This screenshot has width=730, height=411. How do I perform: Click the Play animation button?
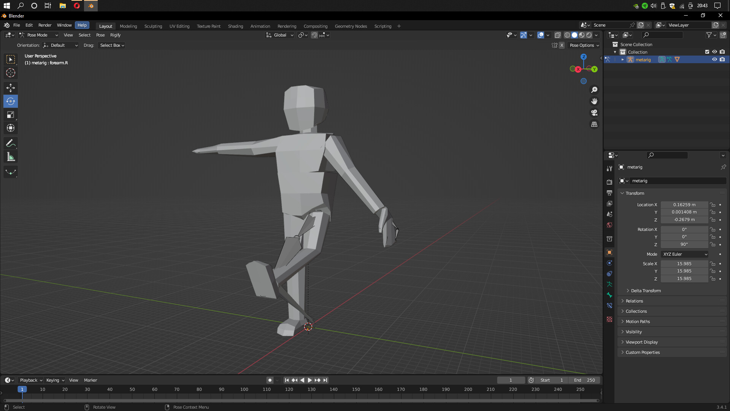click(x=309, y=380)
